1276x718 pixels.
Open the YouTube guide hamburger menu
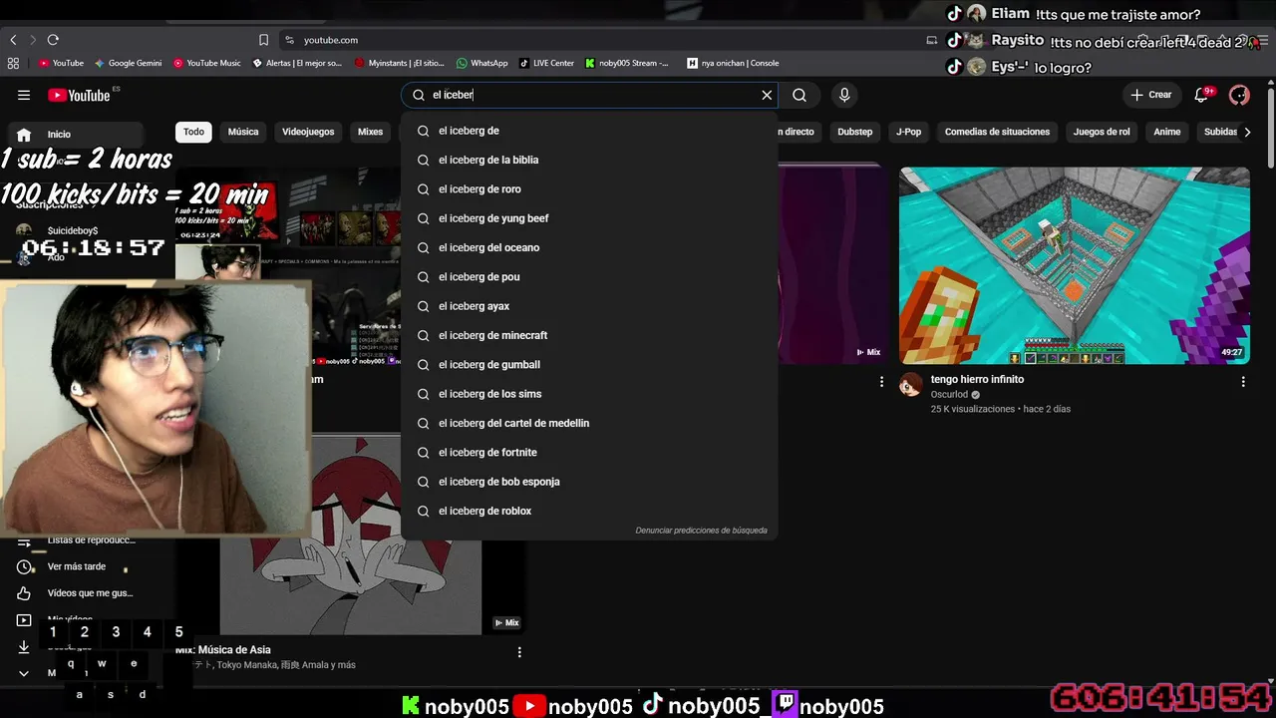(24, 95)
